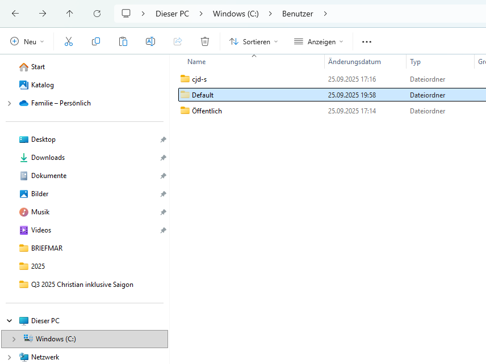Click pin icon beside Musik
486x364 pixels.
[163, 212]
